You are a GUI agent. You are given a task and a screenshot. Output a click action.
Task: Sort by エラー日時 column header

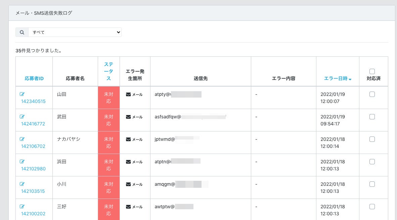336,78
